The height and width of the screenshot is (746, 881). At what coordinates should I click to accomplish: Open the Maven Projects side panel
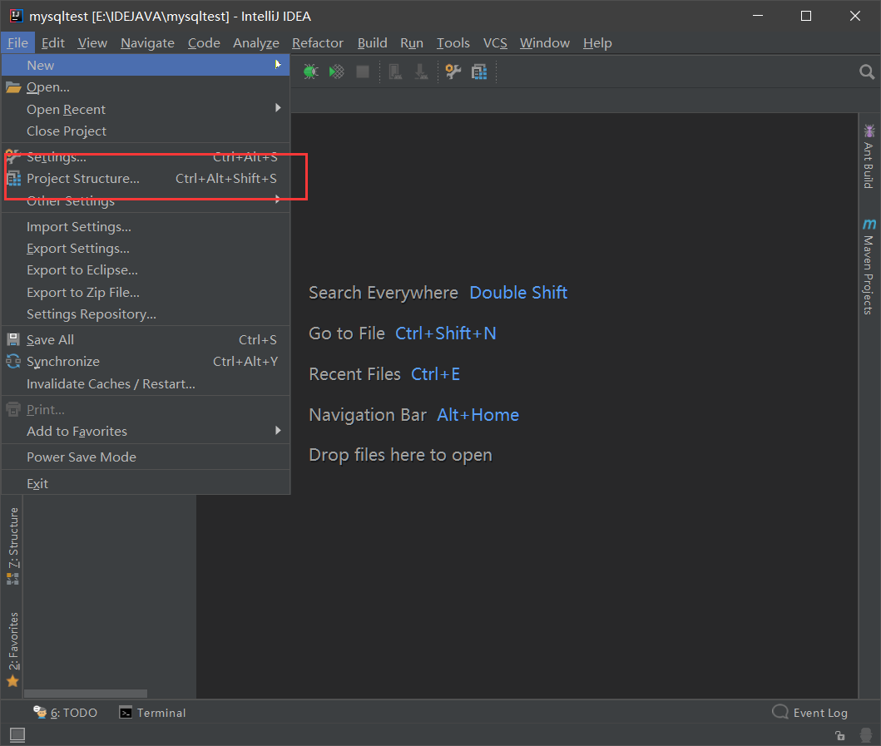tap(869, 266)
